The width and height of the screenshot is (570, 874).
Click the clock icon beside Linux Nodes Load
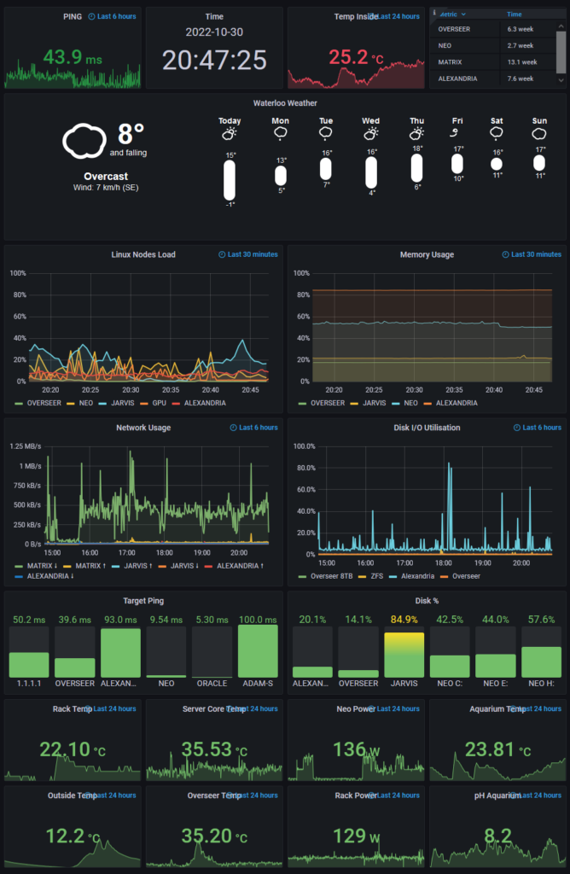(x=222, y=254)
